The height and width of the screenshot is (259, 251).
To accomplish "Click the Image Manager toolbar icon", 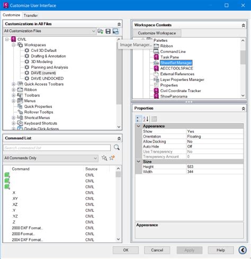I will pos(115,31).
